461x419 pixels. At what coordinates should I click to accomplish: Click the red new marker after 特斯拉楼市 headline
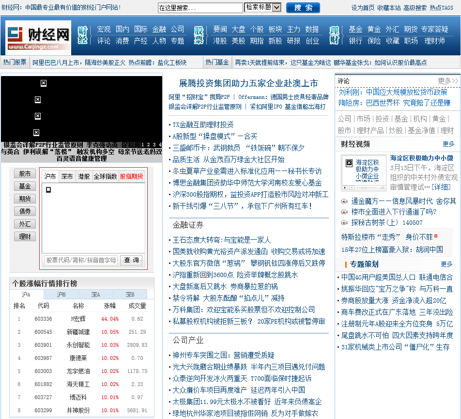point(436,236)
